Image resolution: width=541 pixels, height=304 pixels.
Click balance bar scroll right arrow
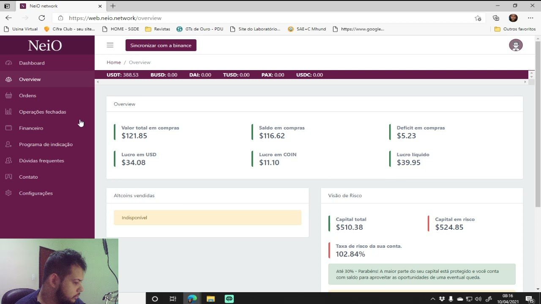(525, 81)
